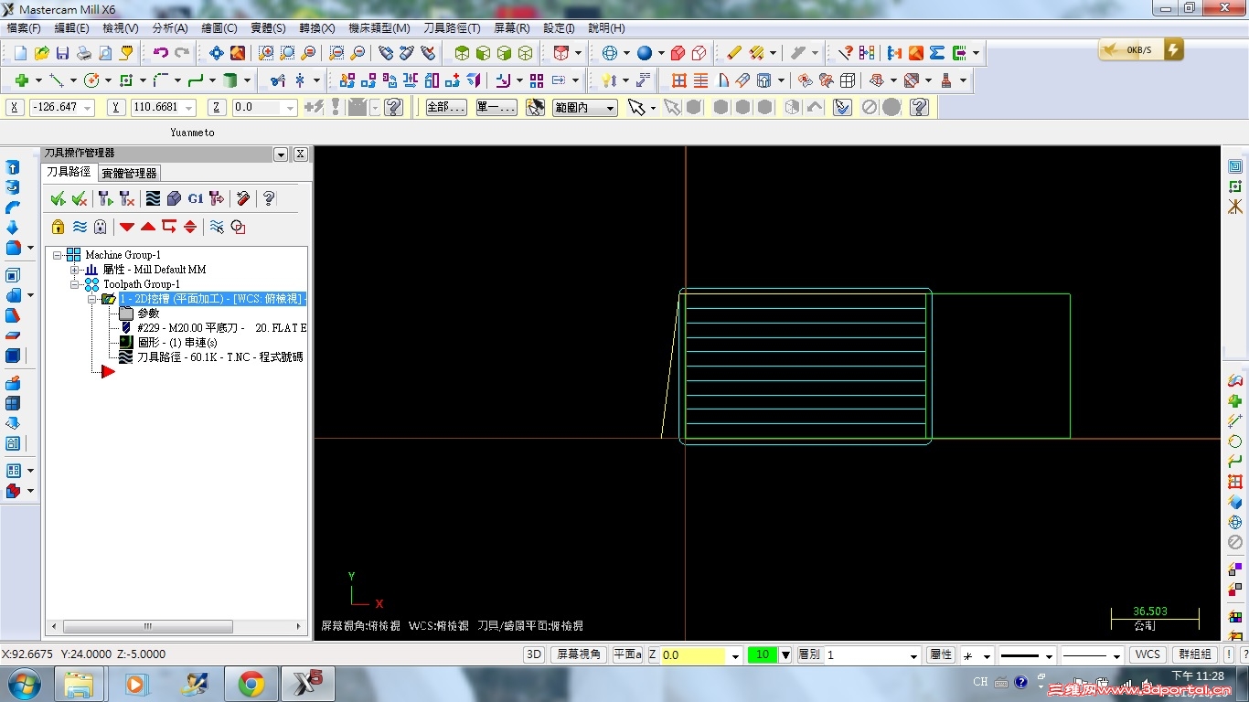Screen dimensions: 1249x702
Task: Toggle toolpath display with the ghost icon
Action: 101,227
